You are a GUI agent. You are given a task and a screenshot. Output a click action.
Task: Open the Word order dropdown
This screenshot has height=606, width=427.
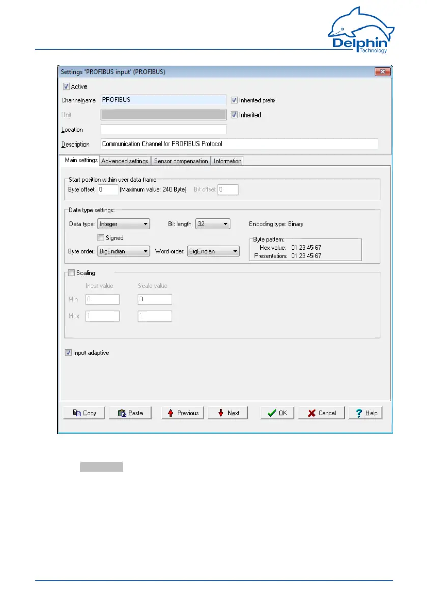click(x=213, y=251)
